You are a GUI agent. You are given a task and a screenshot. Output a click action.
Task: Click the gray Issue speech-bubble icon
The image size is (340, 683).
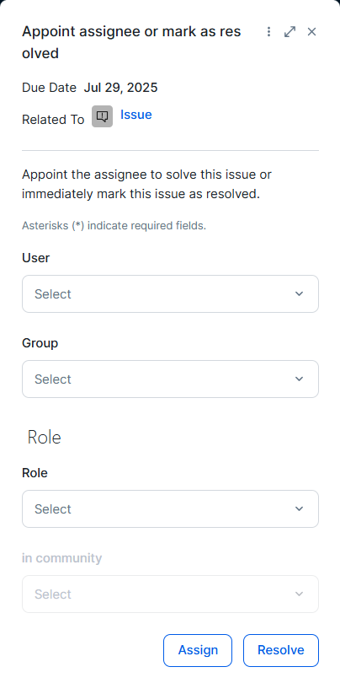tap(102, 116)
